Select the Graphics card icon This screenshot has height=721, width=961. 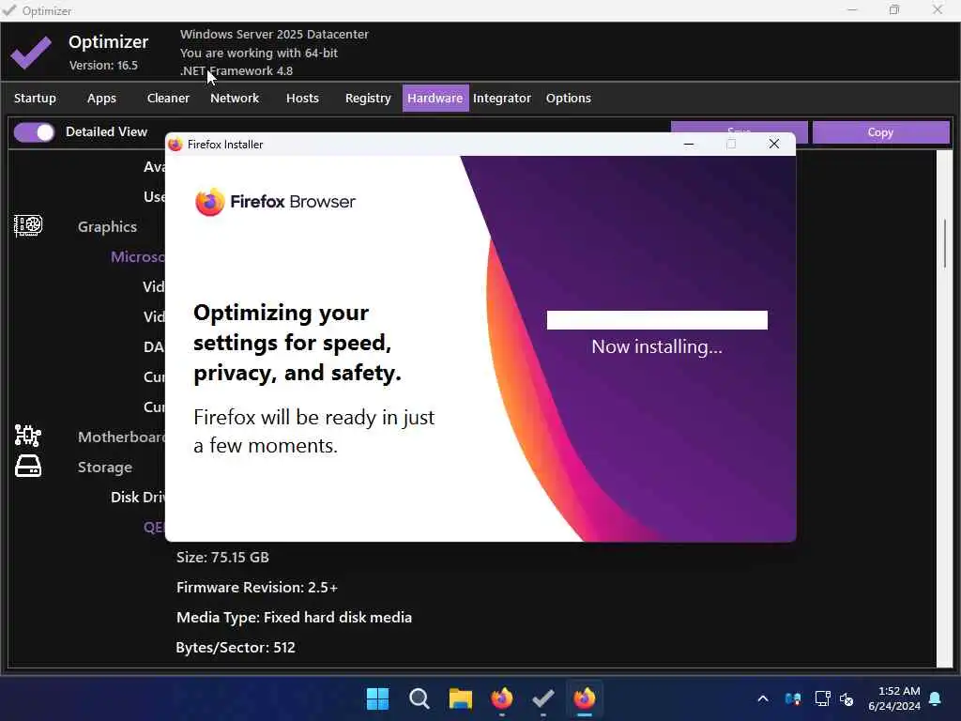[x=28, y=225]
